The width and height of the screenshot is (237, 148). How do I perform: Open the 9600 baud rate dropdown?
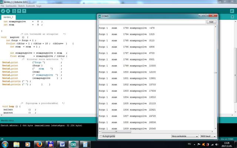[208, 136]
